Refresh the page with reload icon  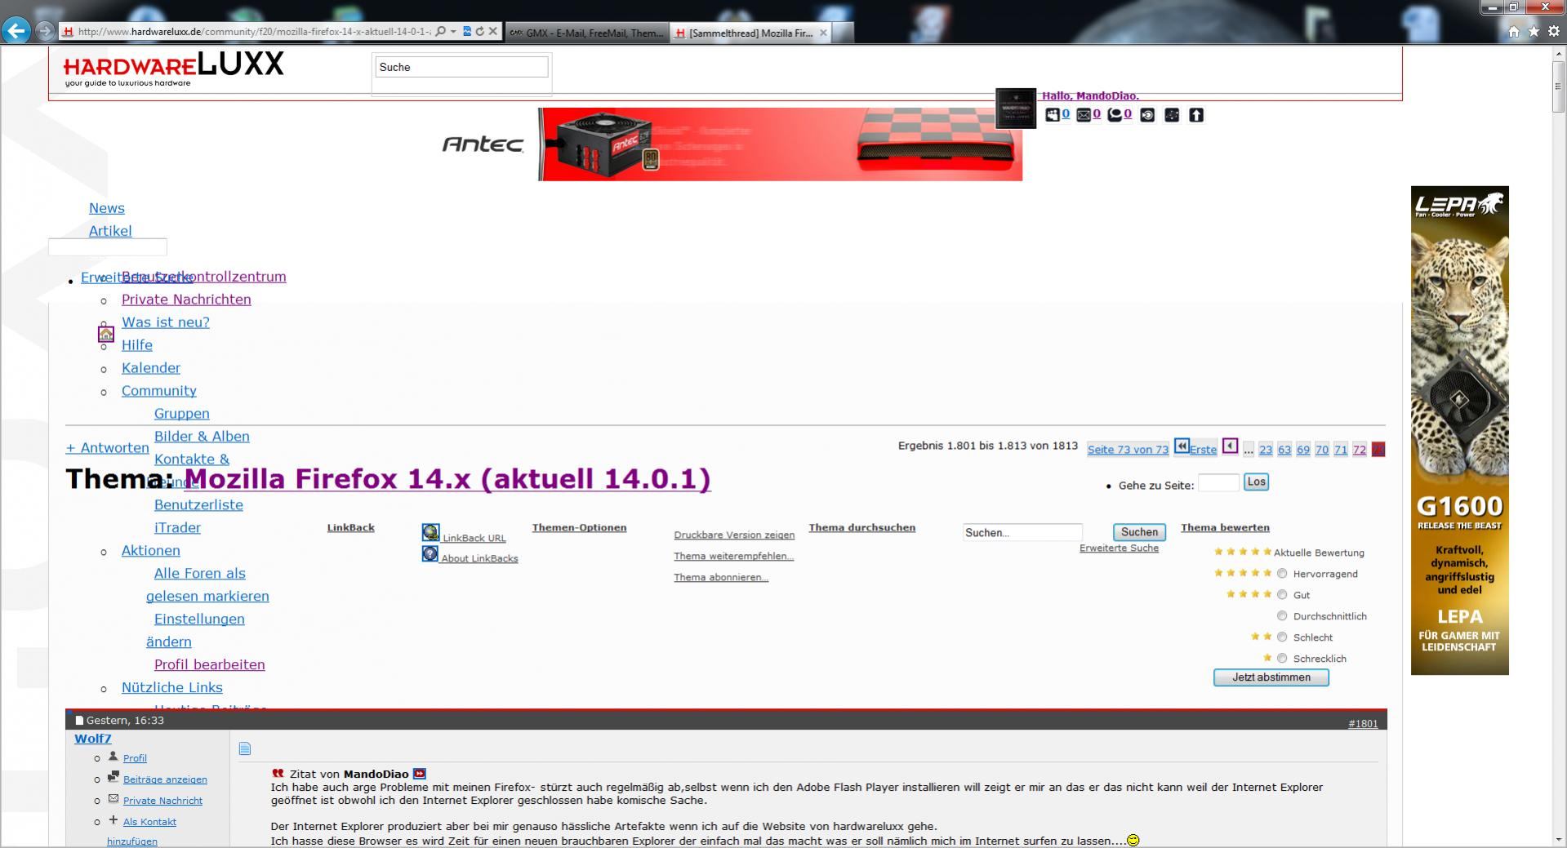click(480, 32)
